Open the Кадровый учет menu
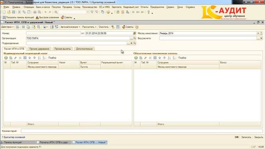265x149 pixels. coord(131,7)
